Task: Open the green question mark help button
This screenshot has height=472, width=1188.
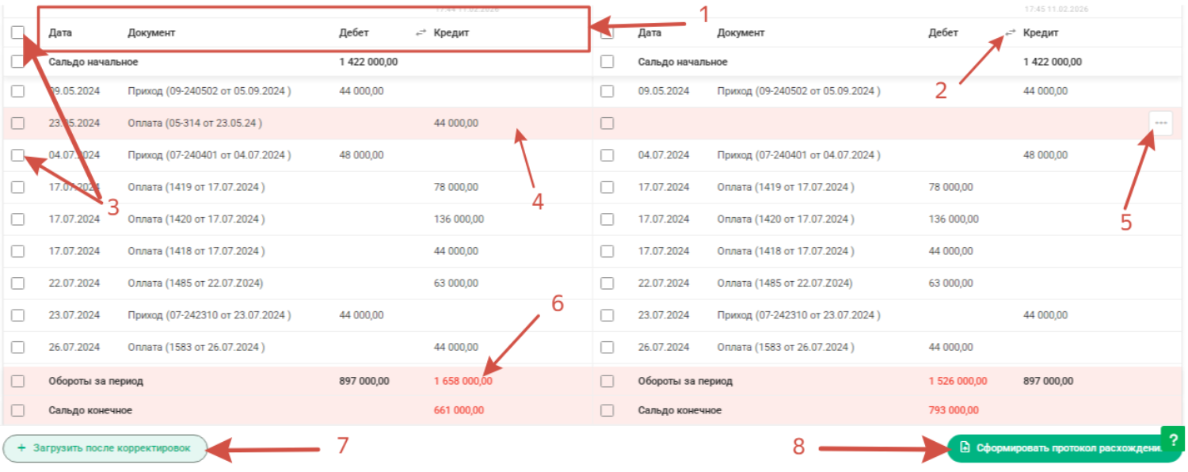Action: [1173, 439]
